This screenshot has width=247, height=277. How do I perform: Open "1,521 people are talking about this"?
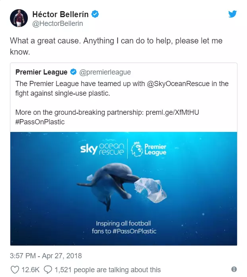(108, 270)
